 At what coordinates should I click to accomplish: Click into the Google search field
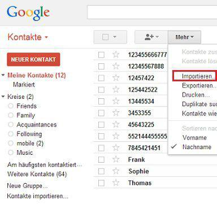pos(152,12)
